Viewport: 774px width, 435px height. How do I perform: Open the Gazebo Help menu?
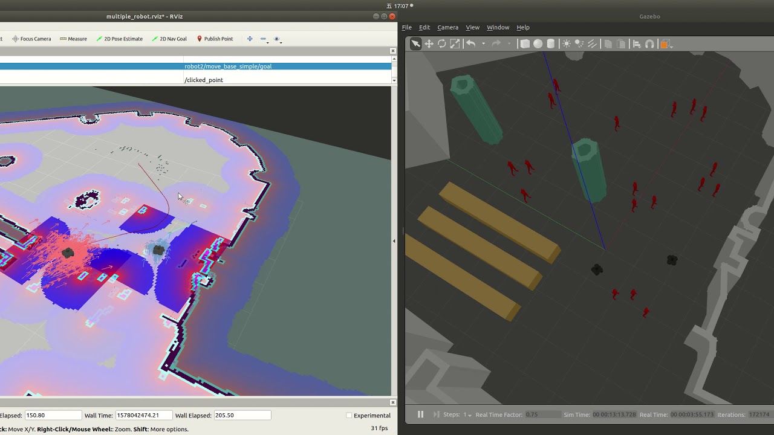[x=523, y=27]
